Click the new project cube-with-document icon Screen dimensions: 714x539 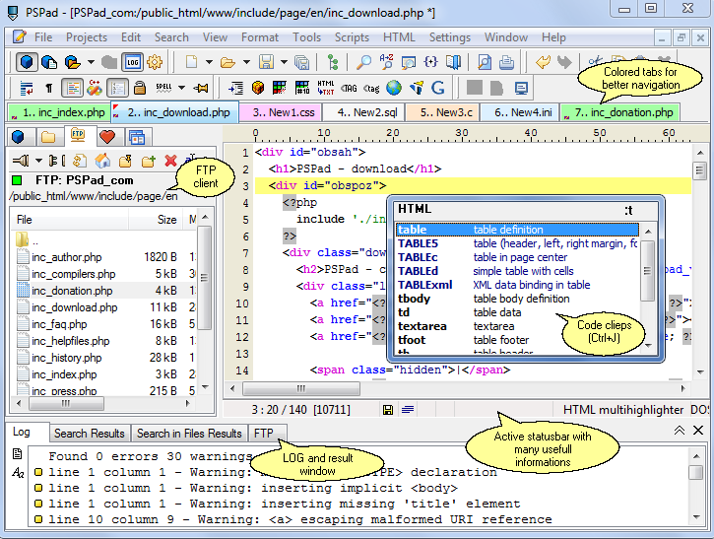tap(49, 61)
